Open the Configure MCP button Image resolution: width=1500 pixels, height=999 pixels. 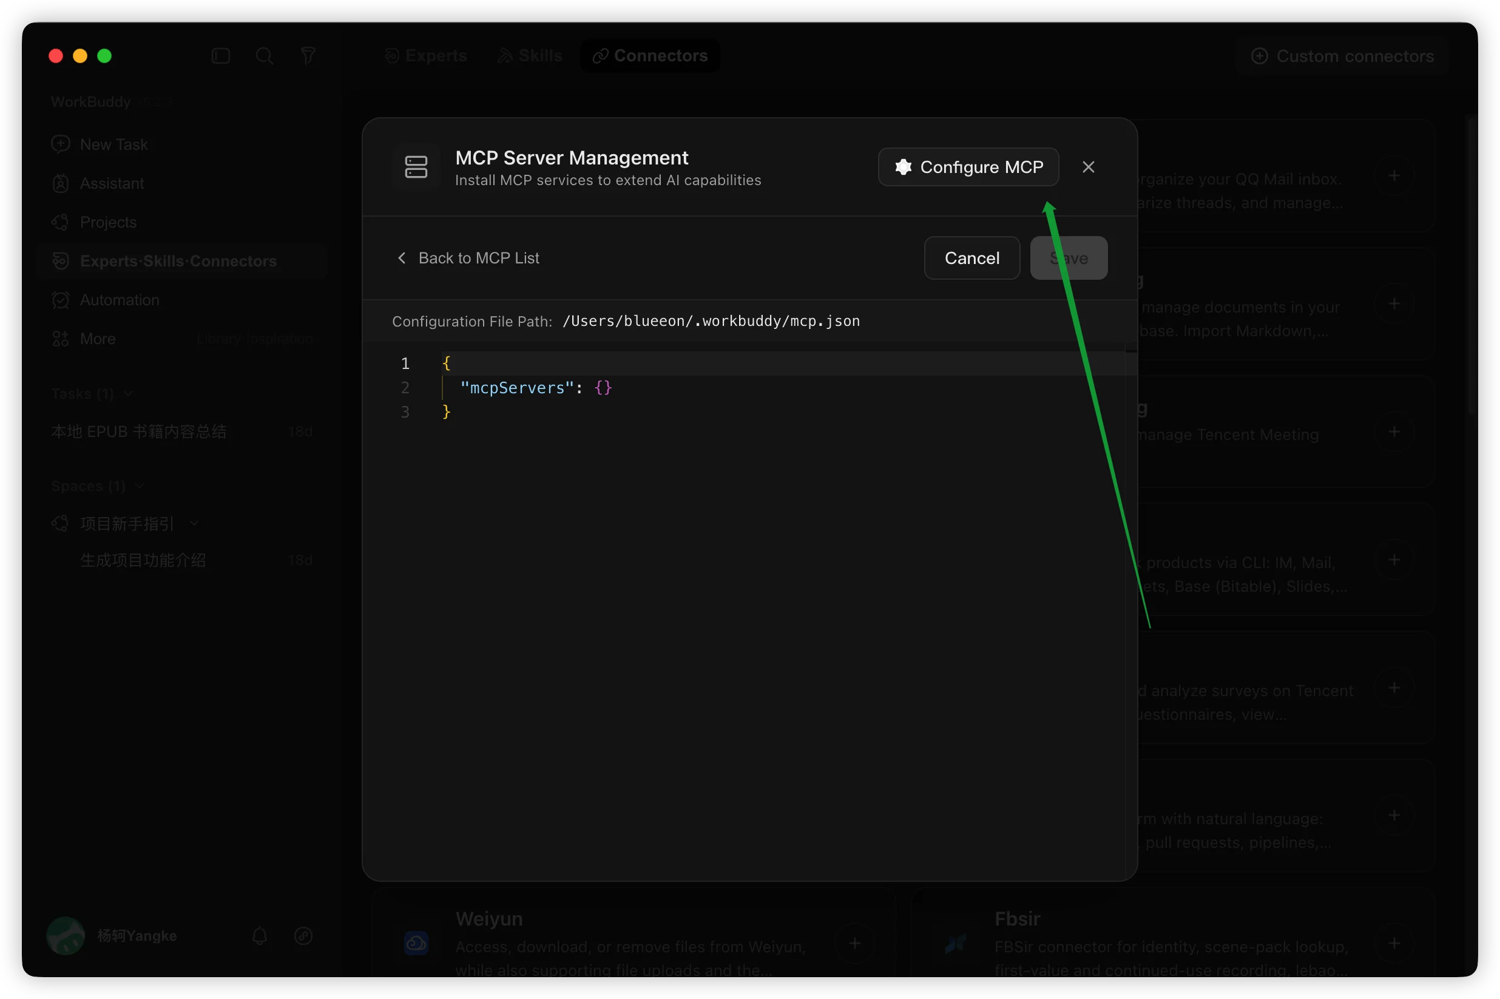967,167
